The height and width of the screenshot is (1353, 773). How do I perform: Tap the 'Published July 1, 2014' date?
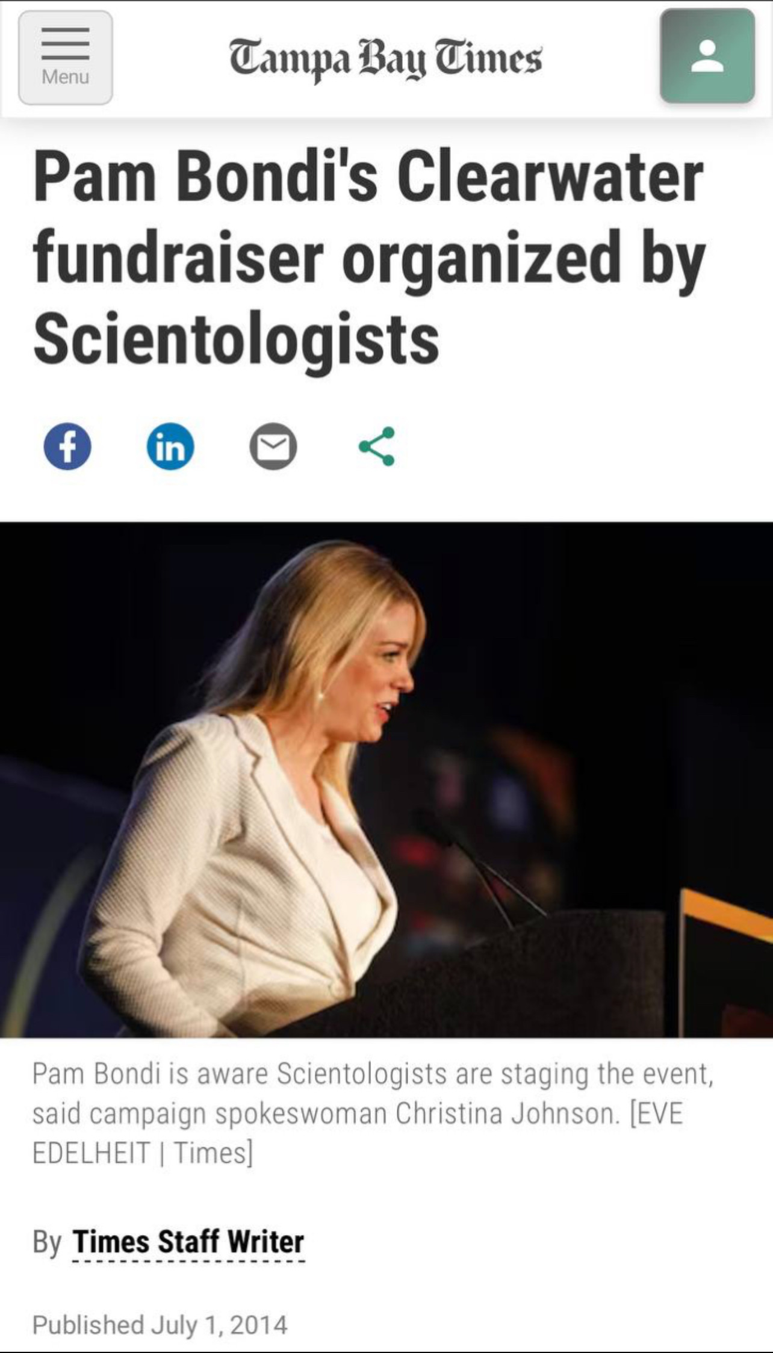tap(160, 1325)
